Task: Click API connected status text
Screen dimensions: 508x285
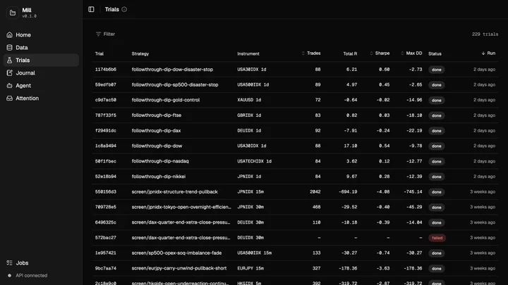Action: (32, 276)
